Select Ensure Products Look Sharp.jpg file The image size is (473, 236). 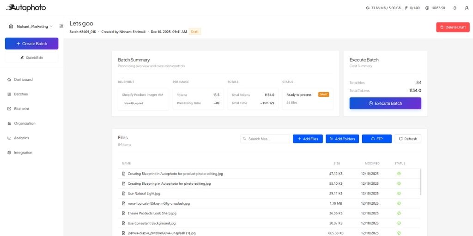point(152,213)
